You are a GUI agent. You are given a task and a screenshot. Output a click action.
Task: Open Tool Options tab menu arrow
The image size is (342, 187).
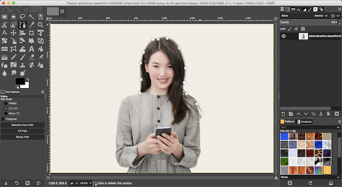[x=42, y=92]
